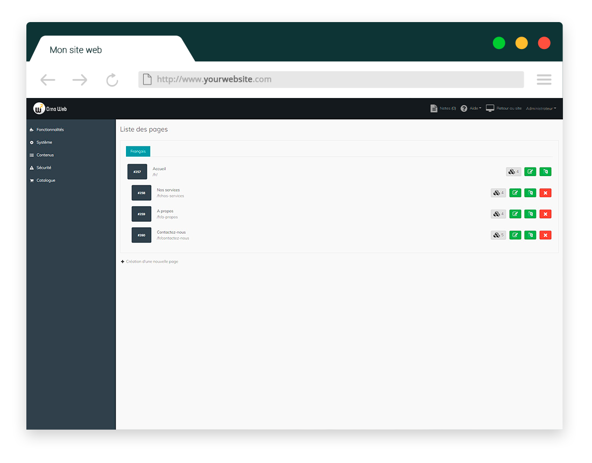Viewport: 592px width, 463px height.
Task: Edit the A propos page
Action: click(x=515, y=214)
